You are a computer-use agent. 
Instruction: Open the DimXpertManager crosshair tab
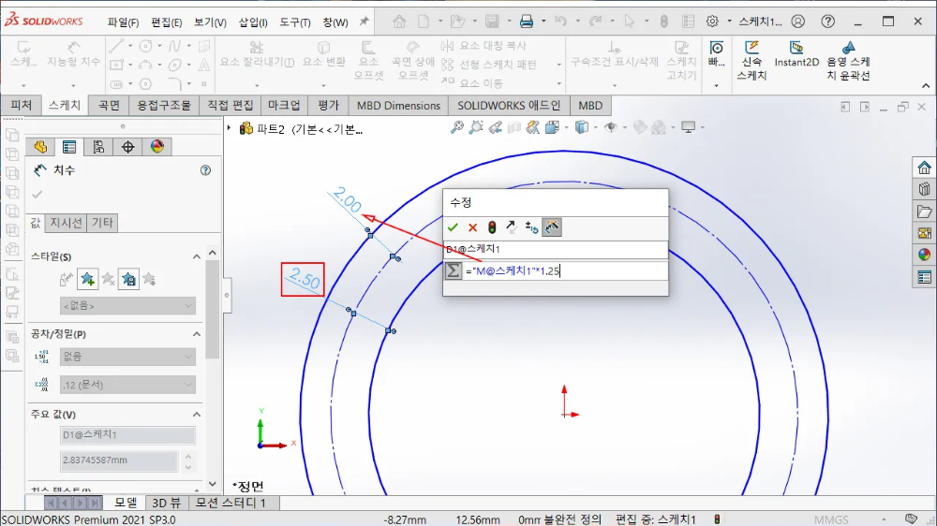[x=127, y=147]
